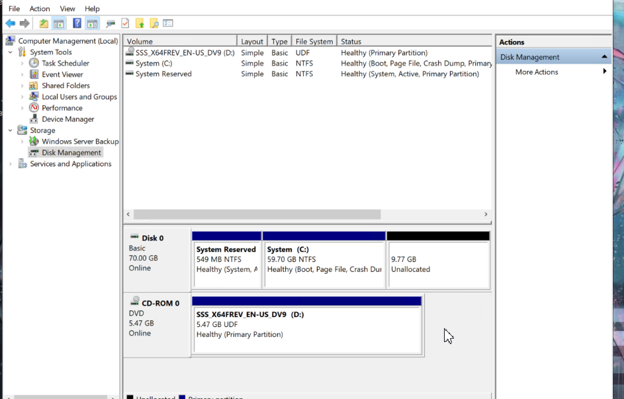Expand the Task Scheduler node
The image size is (624, 399).
click(x=22, y=64)
